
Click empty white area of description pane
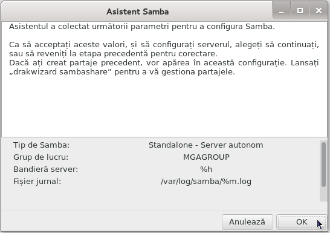pyautogui.click(x=164, y=105)
